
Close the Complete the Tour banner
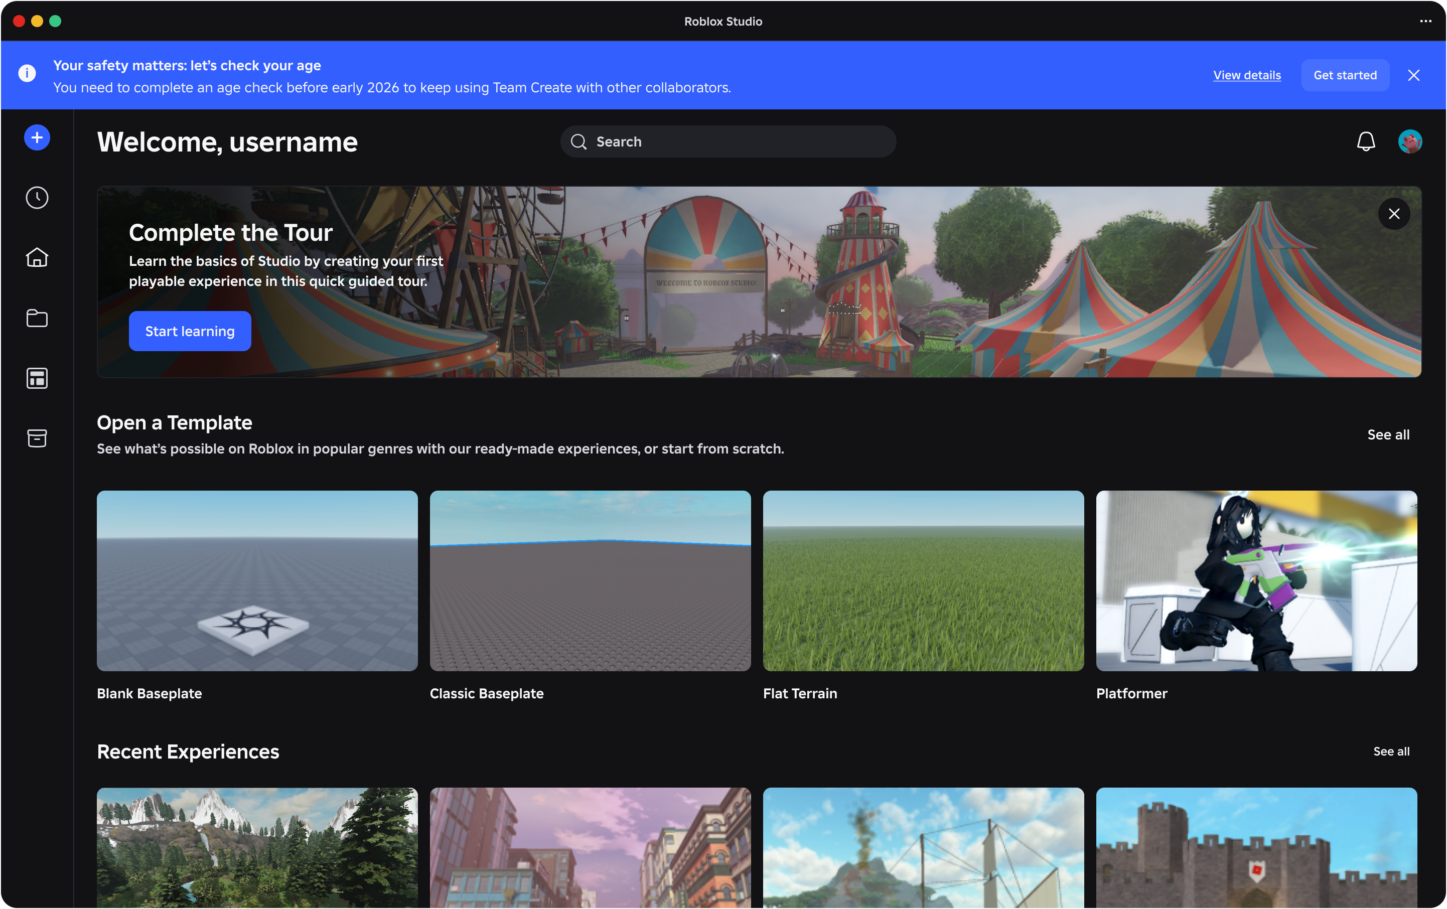click(x=1393, y=214)
